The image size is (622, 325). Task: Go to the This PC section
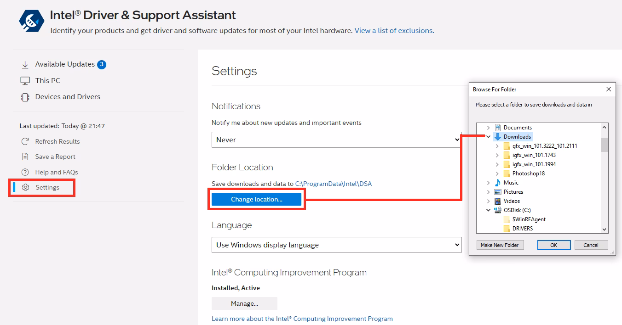(x=48, y=81)
